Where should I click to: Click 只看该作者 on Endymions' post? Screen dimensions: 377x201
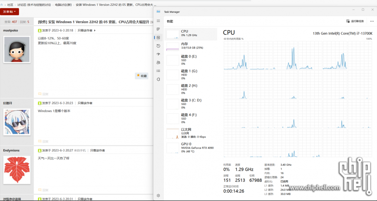pyautogui.click(x=97, y=150)
